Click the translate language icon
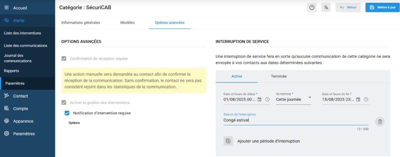Image resolution: width=400 pixels, height=157 pixels. [326, 7]
